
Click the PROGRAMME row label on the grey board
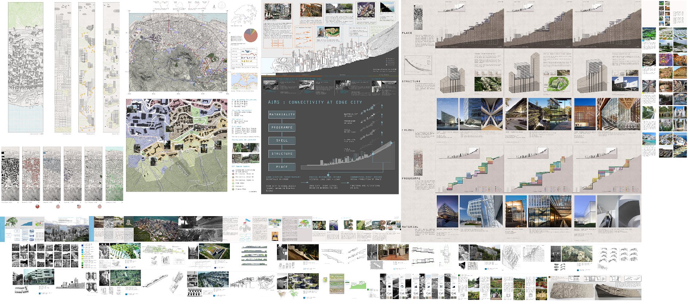(x=411, y=178)
